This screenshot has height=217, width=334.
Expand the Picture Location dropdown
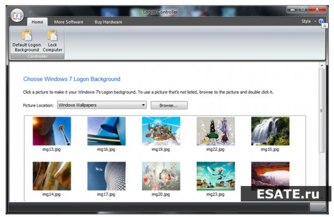pos(102,105)
